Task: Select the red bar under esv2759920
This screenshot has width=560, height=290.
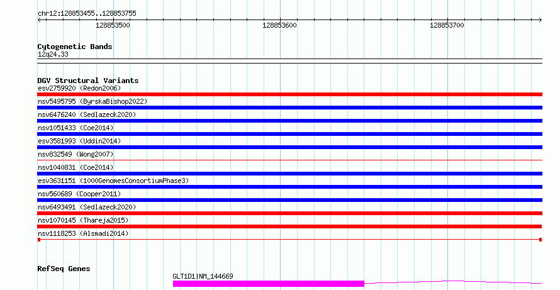Action: (x=289, y=94)
